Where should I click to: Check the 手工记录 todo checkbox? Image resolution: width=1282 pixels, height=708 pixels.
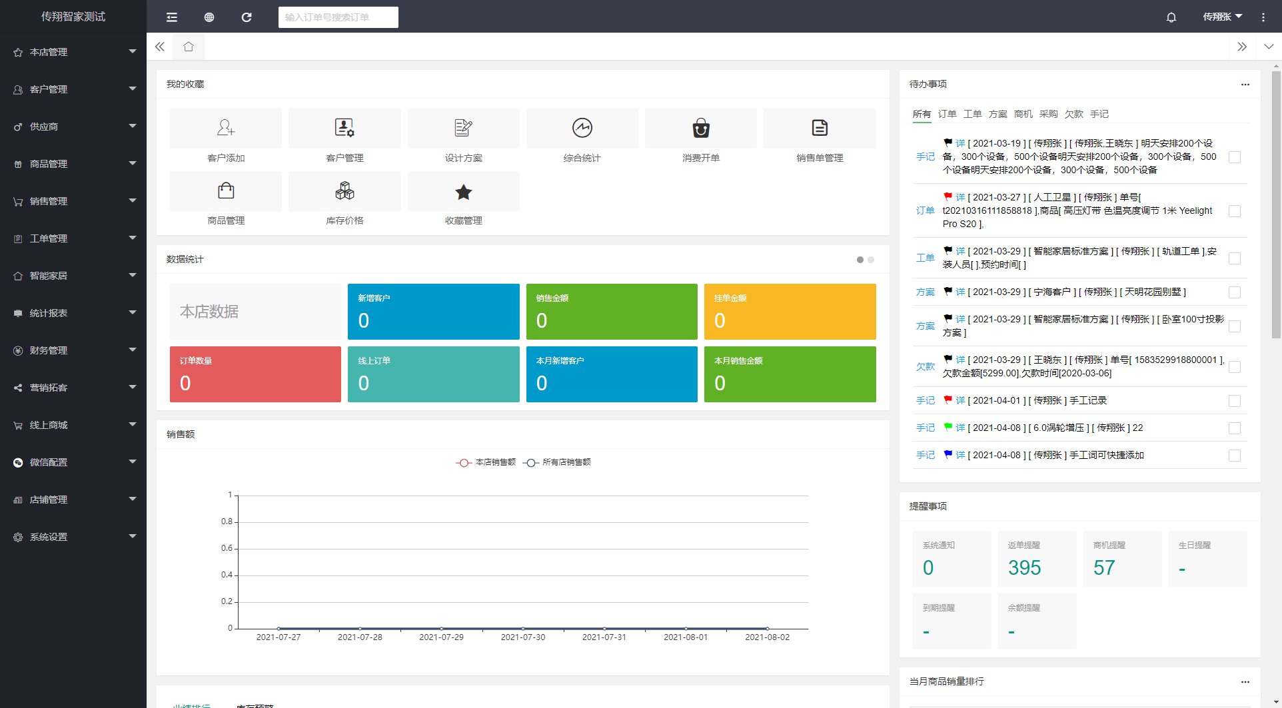tap(1235, 401)
